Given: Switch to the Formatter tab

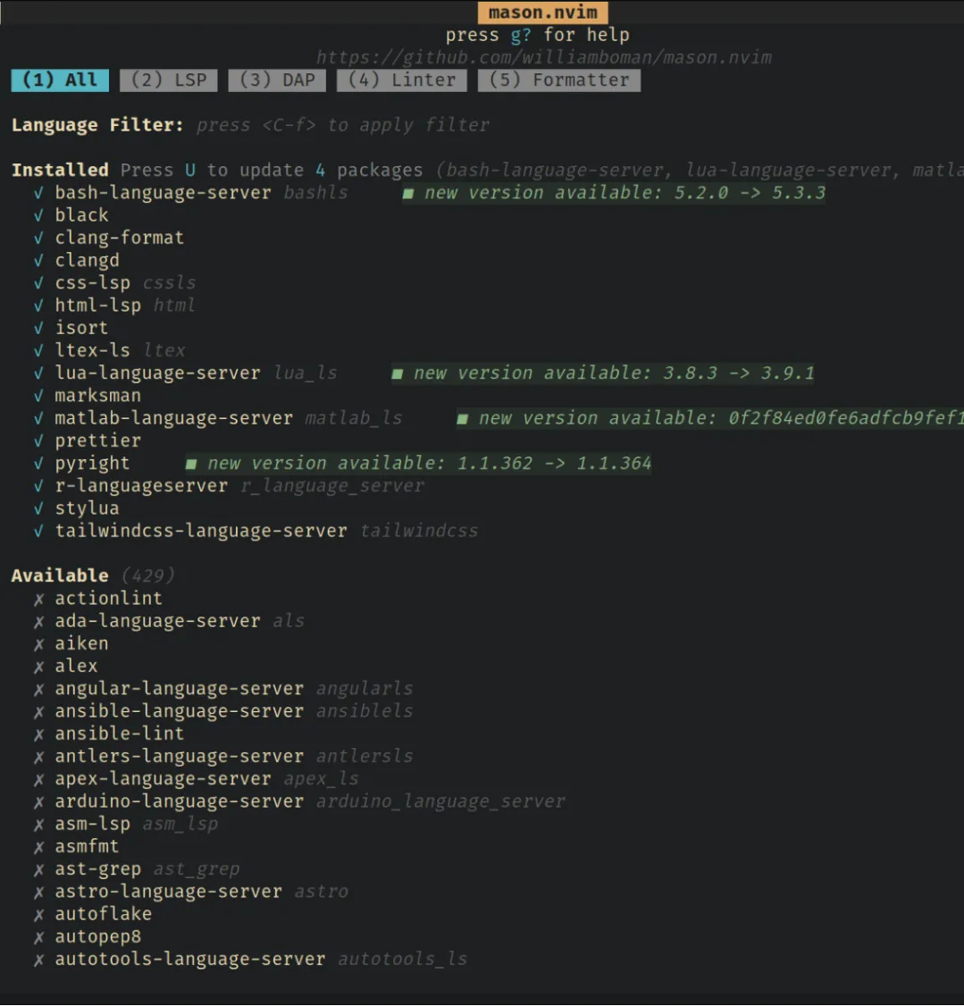Looking at the screenshot, I should [x=558, y=80].
